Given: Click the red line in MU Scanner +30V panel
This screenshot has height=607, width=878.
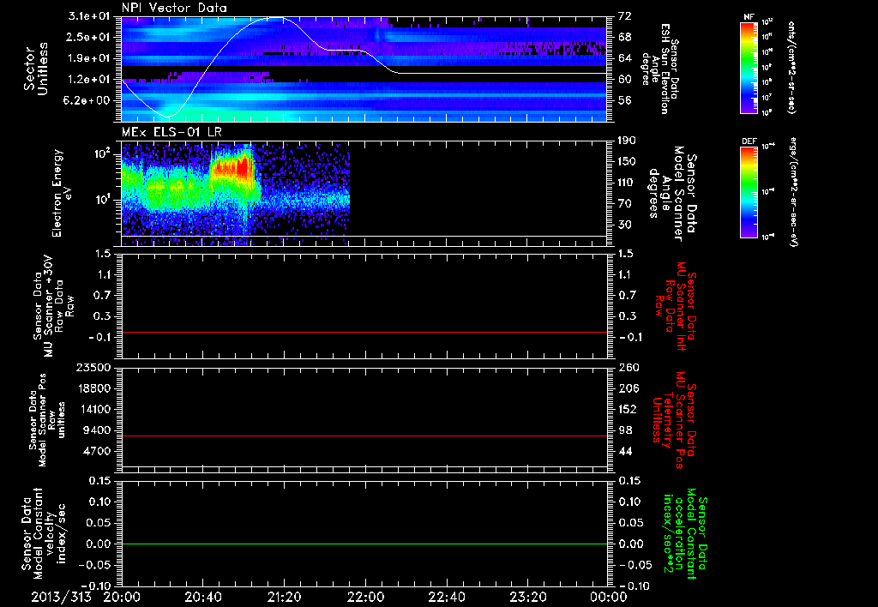Looking at the screenshot, I should click(x=364, y=332).
